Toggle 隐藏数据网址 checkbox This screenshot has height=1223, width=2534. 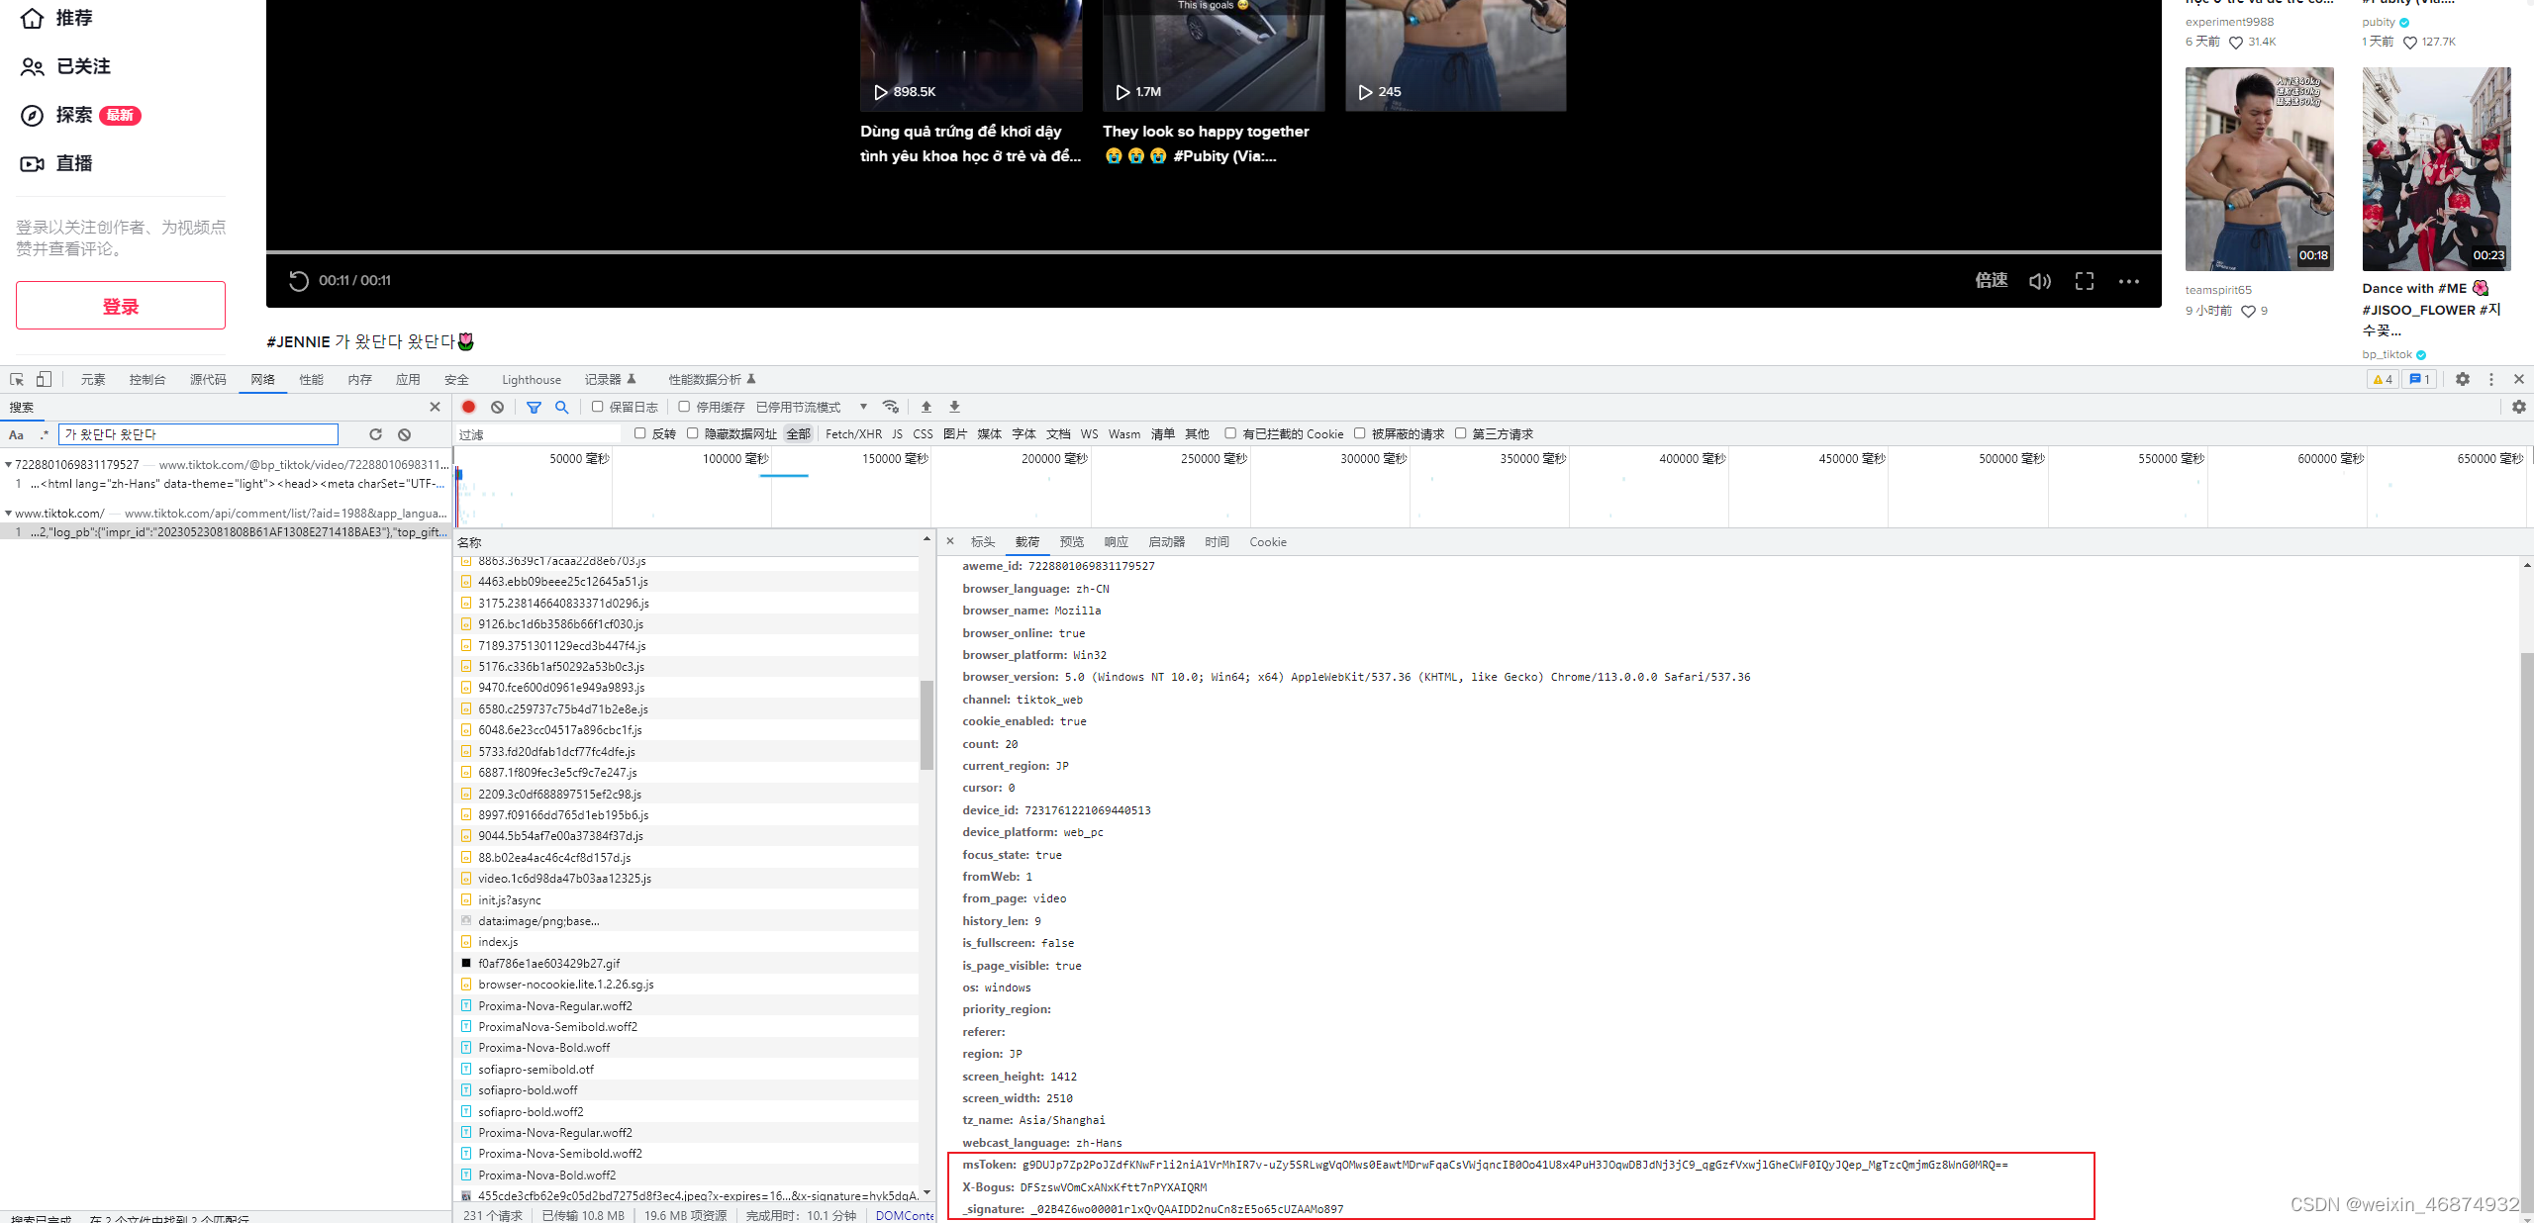[693, 433]
